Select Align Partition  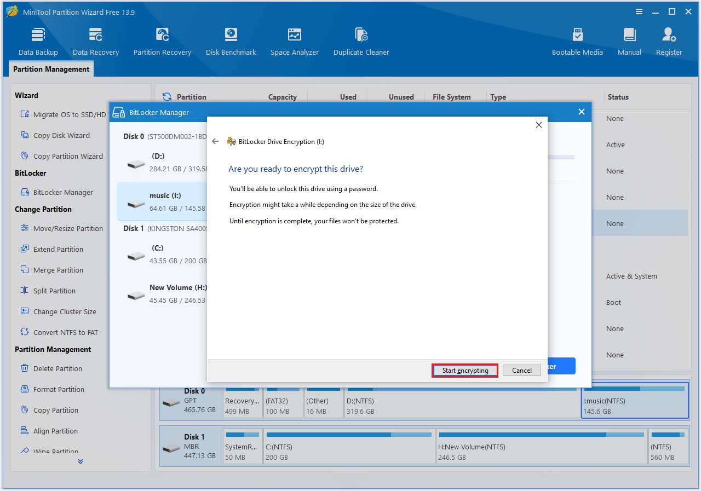[x=49, y=431]
